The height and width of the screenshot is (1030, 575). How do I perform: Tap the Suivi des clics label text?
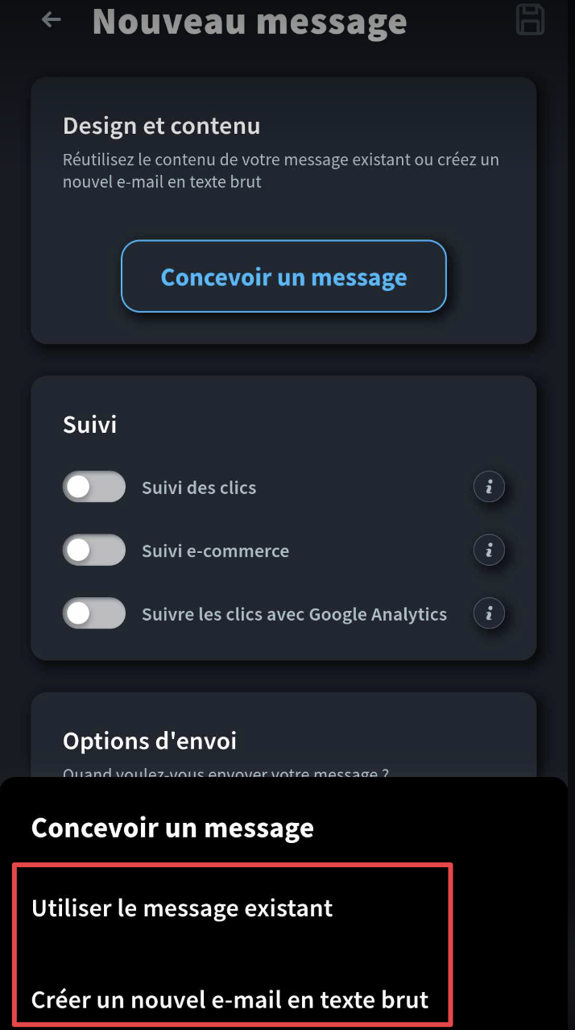coord(199,488)
